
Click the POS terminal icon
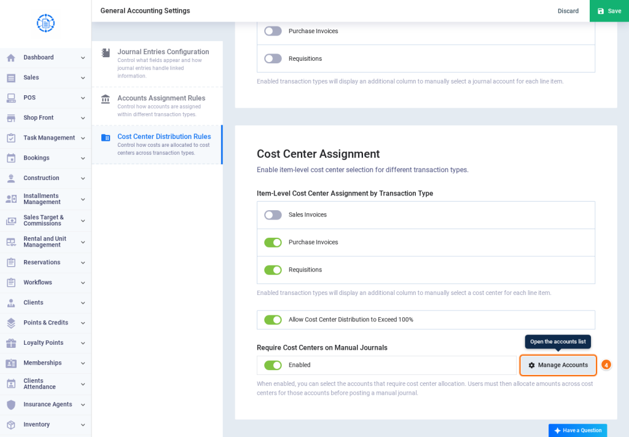(11, 98)
